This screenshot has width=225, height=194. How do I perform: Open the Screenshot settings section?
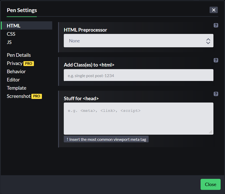tap(19, 96)
